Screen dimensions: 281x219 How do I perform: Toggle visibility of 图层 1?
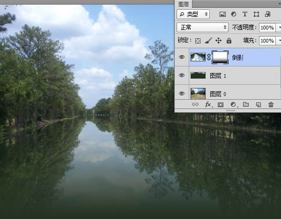point(182,75)
